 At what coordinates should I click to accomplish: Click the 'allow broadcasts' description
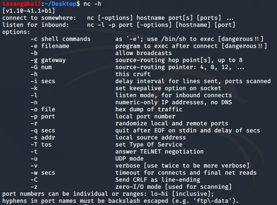(144, 53)
